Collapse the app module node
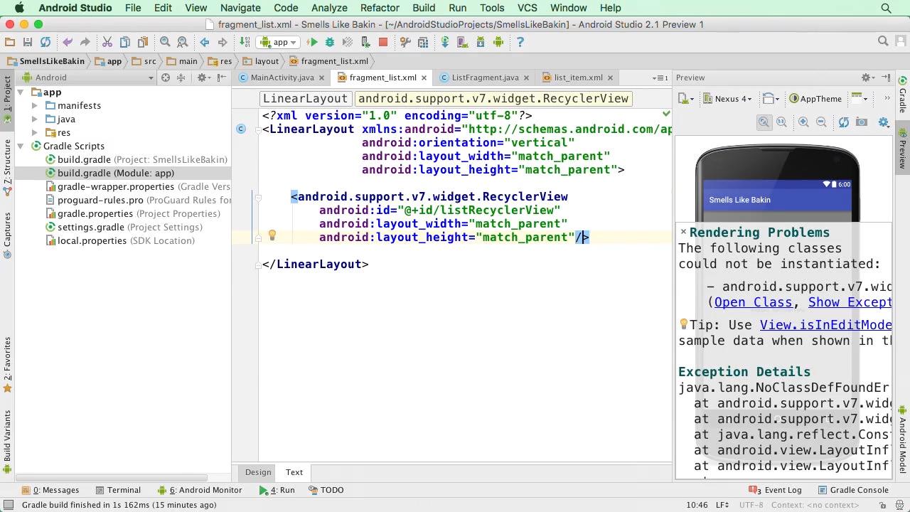This screenshot has width=910, height=512. coord(21,92)
